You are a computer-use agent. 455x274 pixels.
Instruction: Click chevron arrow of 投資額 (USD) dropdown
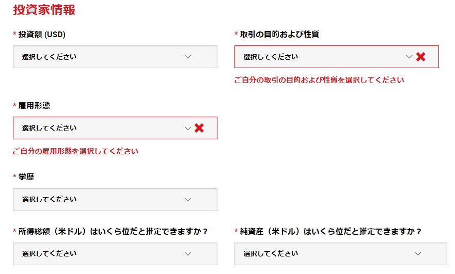(188, 57)
